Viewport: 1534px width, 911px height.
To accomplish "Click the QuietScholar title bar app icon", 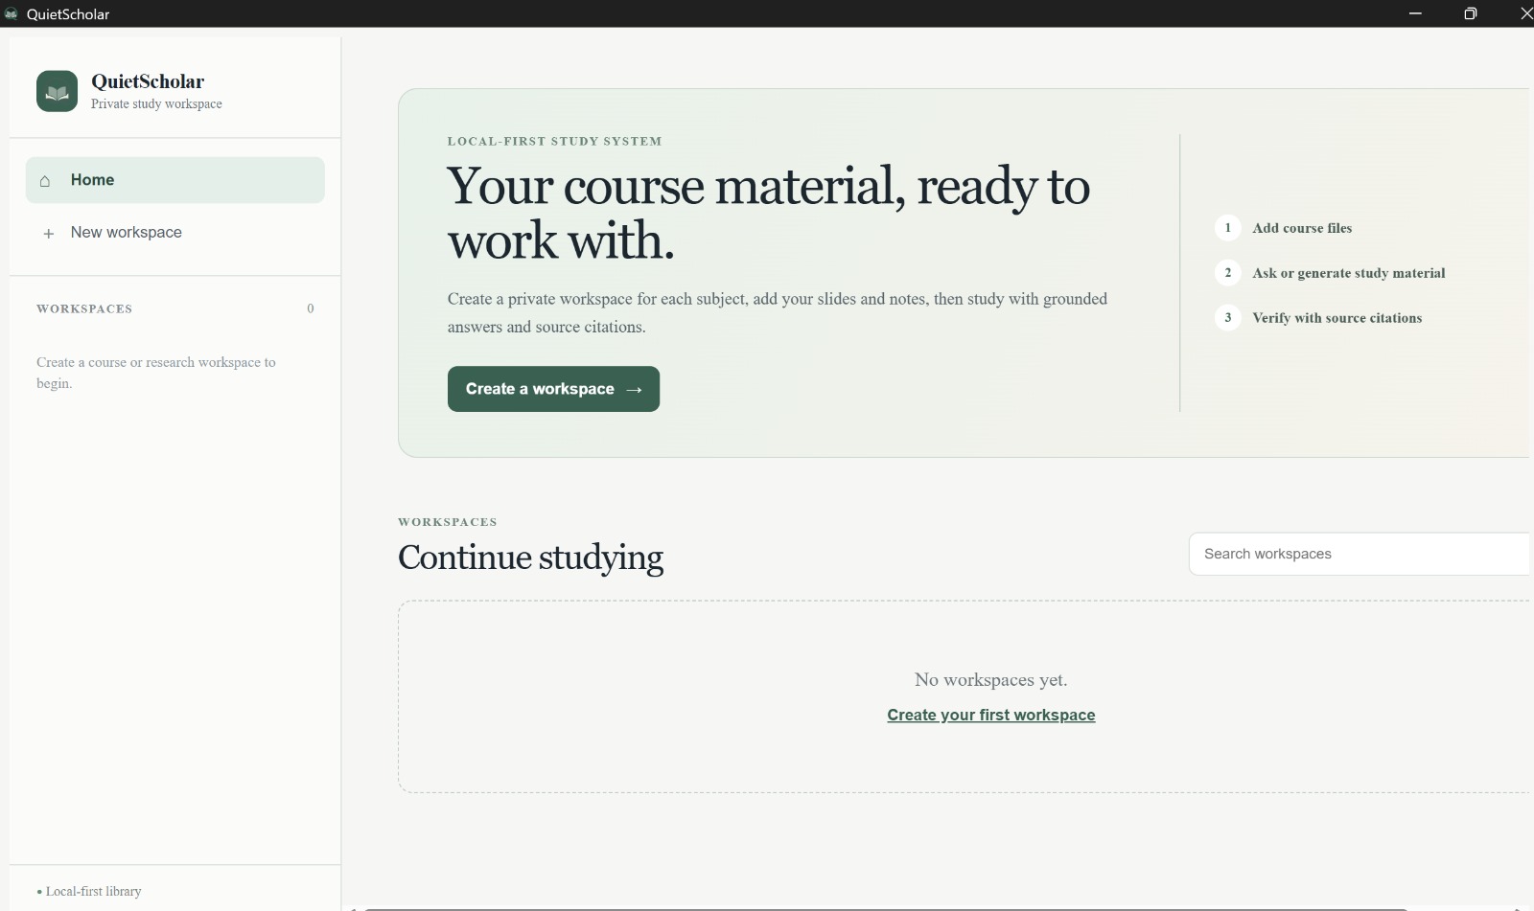I will (x=12, y=13).
